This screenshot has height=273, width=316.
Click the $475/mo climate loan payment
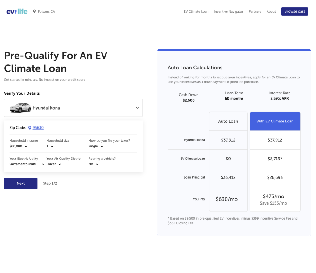273,196
